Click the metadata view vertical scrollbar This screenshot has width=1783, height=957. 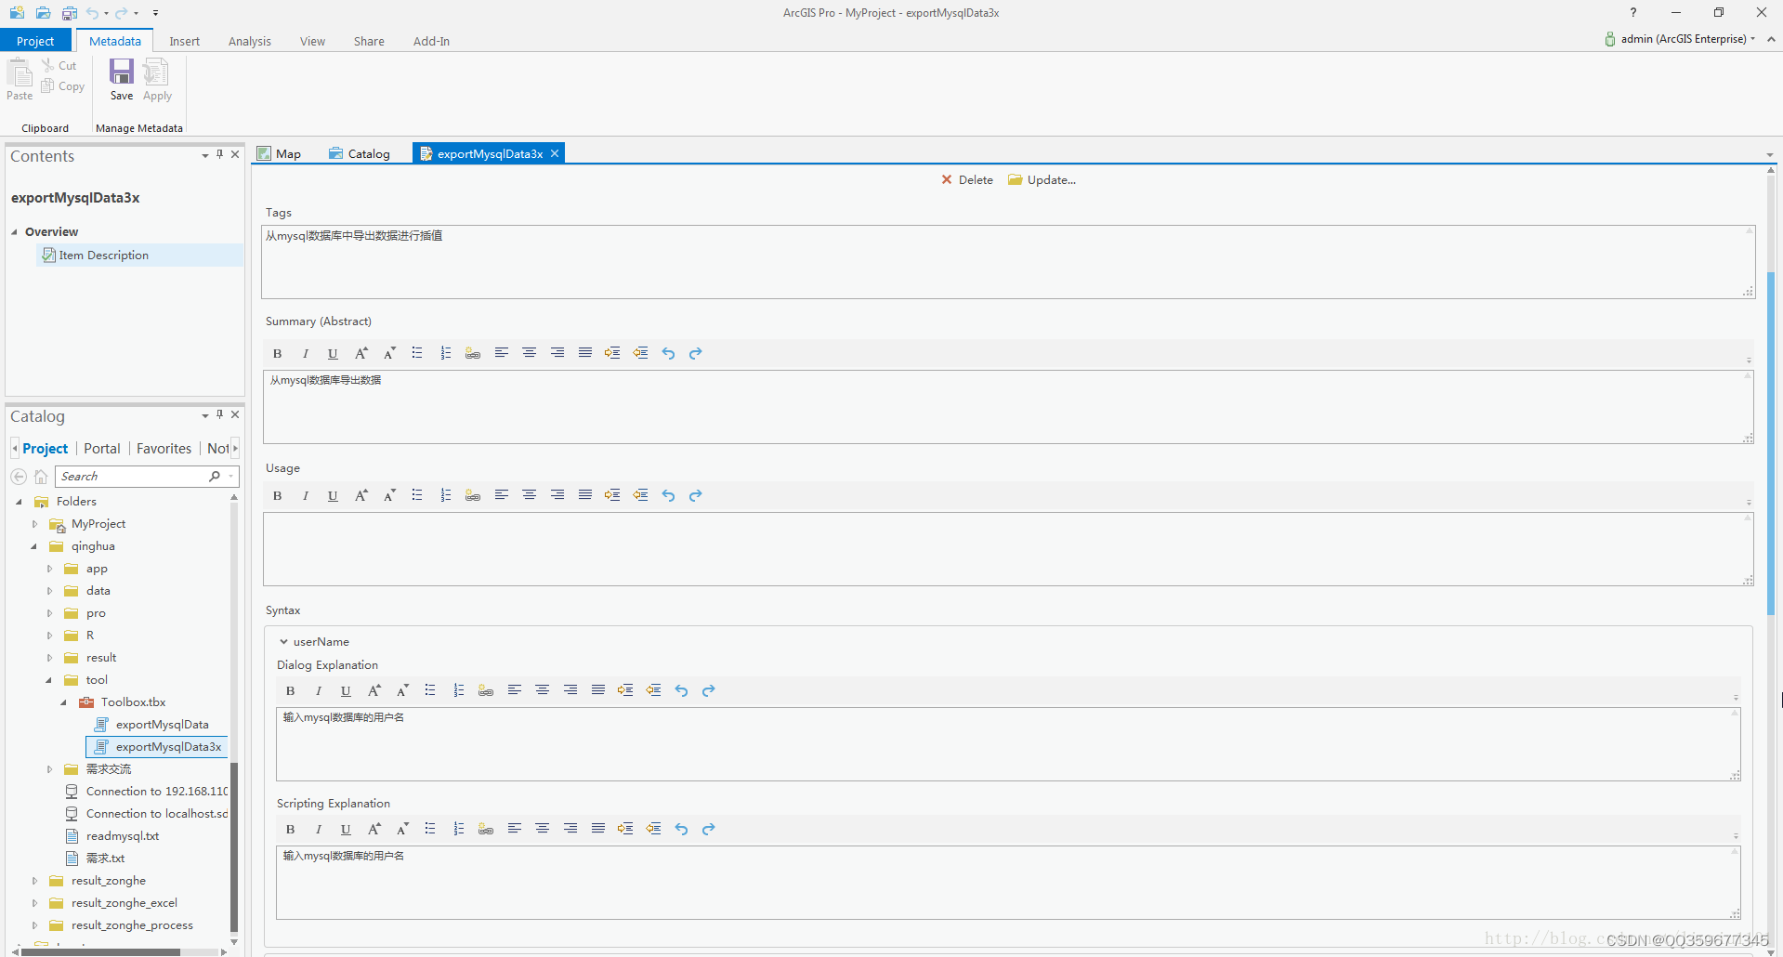[1771, 441]
